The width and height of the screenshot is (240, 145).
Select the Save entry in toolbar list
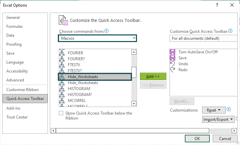coord(203,58)
